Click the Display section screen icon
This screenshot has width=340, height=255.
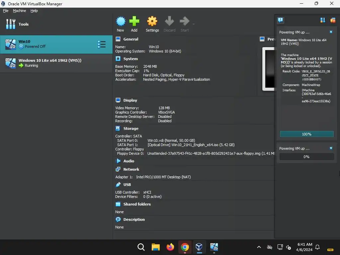coord(118,100)
